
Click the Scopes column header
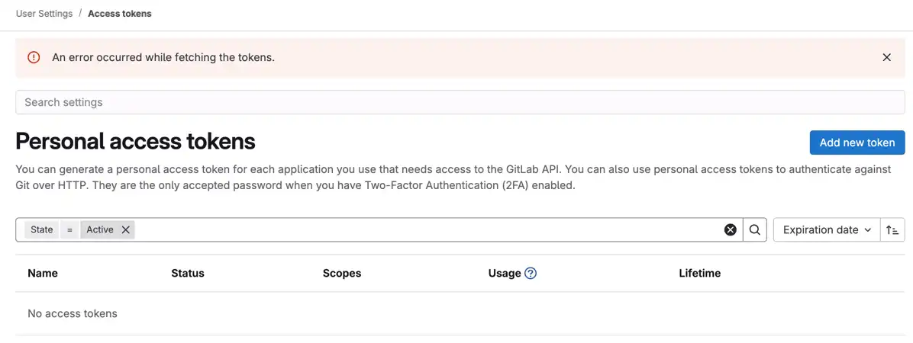pyautogui.click(x=342, y=273)
